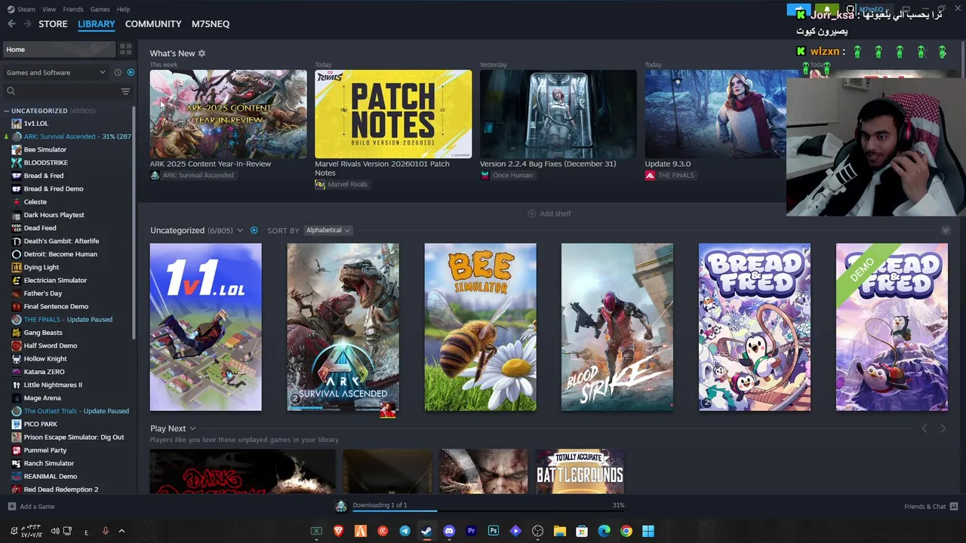Viewport: 966px width, 543px height.
Task: Click the volume speaker tray icon
Action: tap(55, 531)
